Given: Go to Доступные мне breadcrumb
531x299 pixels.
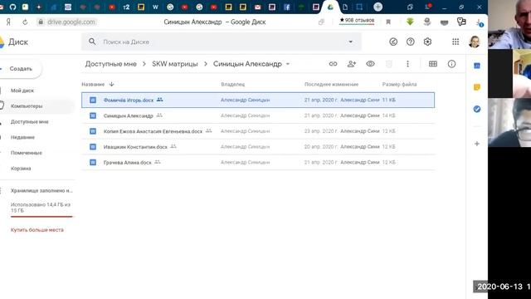Looking at the screenshot, I should click(x=110, y=64).
